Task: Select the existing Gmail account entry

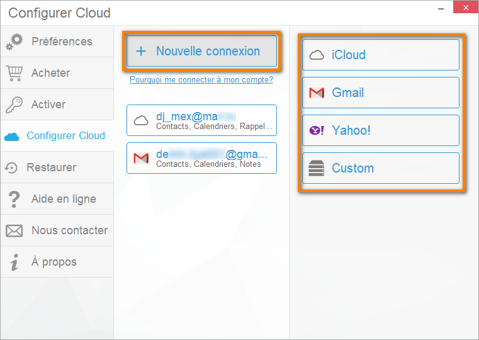Action: (201, 158)
